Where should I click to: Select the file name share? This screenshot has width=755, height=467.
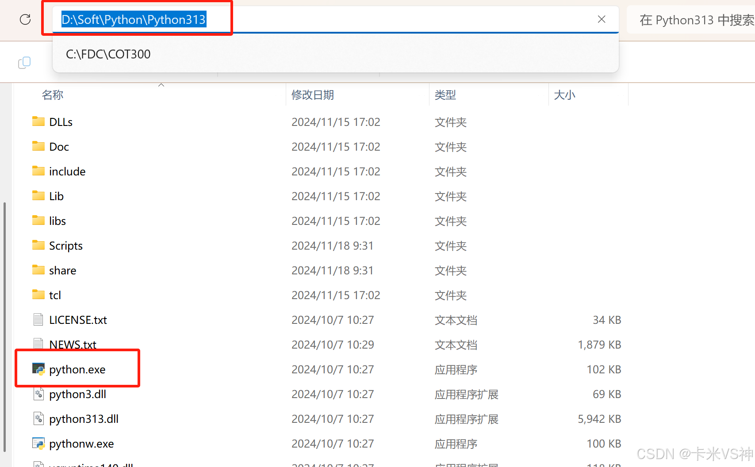63,270
